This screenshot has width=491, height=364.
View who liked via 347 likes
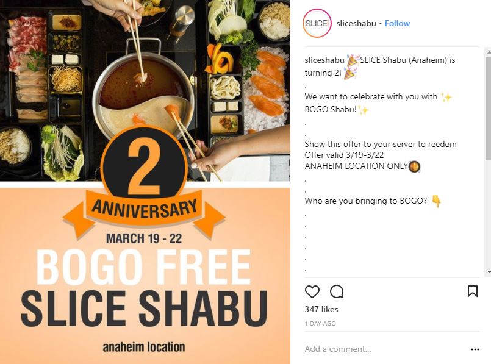[x=321, y=309]
